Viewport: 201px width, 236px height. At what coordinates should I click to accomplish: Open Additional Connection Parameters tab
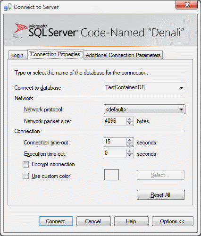[123, 55]
